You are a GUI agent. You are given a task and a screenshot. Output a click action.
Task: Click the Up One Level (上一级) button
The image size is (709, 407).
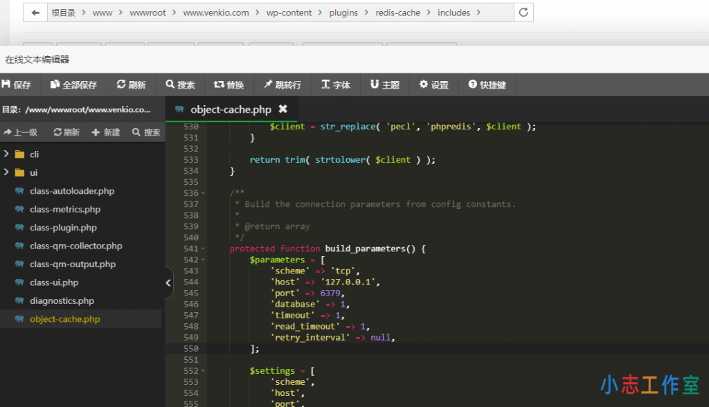[x=21, y=132]
